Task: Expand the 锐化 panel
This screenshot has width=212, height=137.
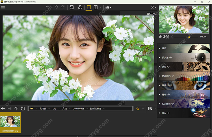Action: (x=164, y=85)
